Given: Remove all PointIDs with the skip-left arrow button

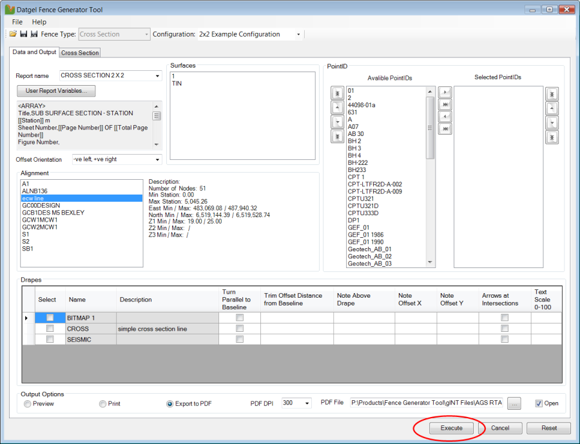Looking at the screenshot, I should (444, 129).
